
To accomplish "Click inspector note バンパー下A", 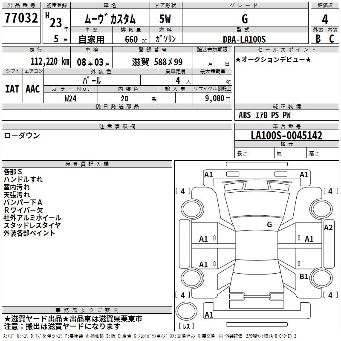I will point(23,202).
